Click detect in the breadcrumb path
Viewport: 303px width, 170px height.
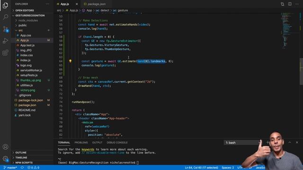pyautogui.click(x=105, y=10)
